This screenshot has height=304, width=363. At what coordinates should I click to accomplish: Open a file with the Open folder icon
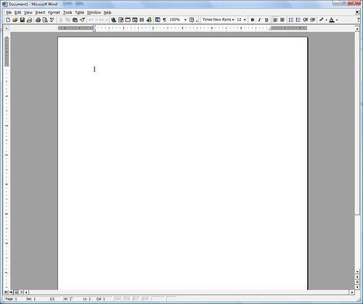[x=15, y=20]
